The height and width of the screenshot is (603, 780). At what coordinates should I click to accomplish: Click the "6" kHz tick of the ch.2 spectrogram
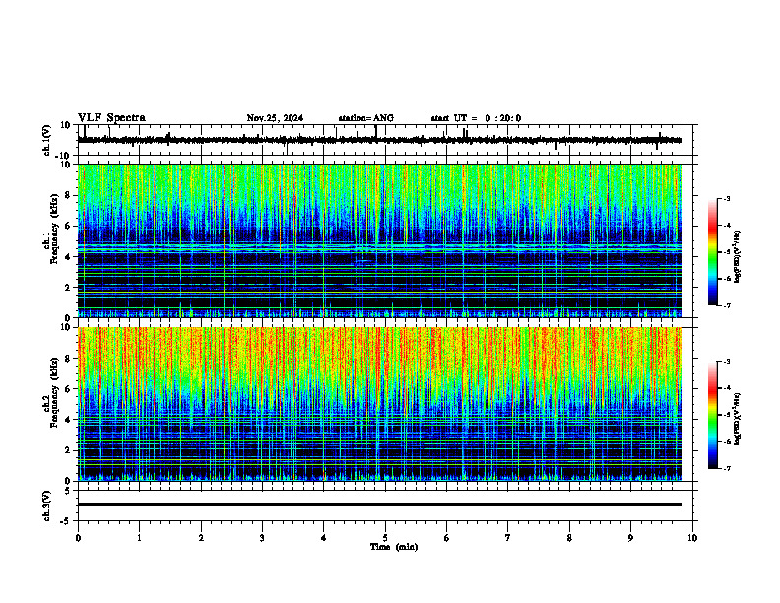tap(68, 389)
